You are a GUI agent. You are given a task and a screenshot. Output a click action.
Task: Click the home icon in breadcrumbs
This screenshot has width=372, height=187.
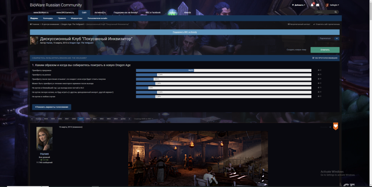(31, 24)
